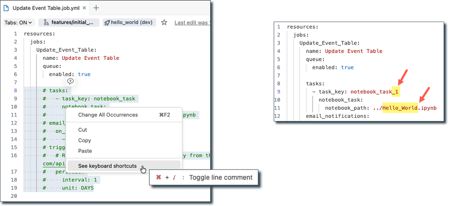Open the Last edit history link
The height and width of the screenshot is (206, 451).
(192, 22)
